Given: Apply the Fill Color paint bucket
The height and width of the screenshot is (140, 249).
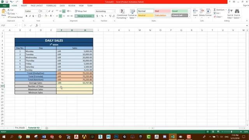Looking at the screenshot, I should click(x=46, y=16).
